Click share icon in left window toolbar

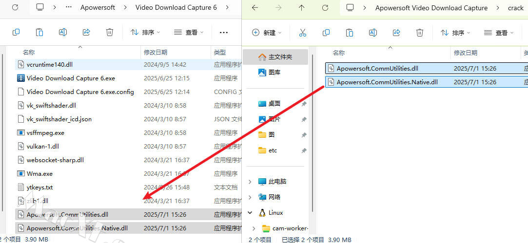click(x=87, y=32)
